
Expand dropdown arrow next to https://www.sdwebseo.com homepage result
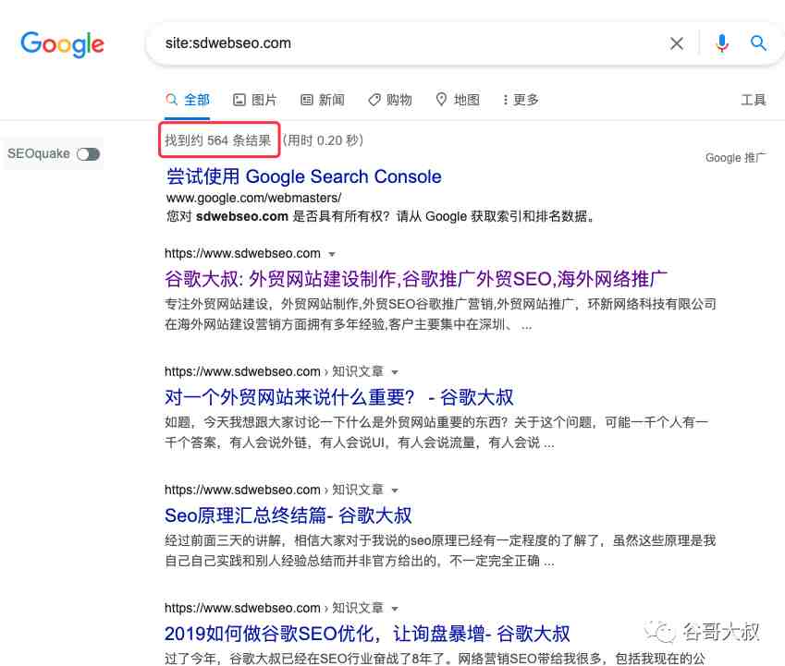point(331,254)
